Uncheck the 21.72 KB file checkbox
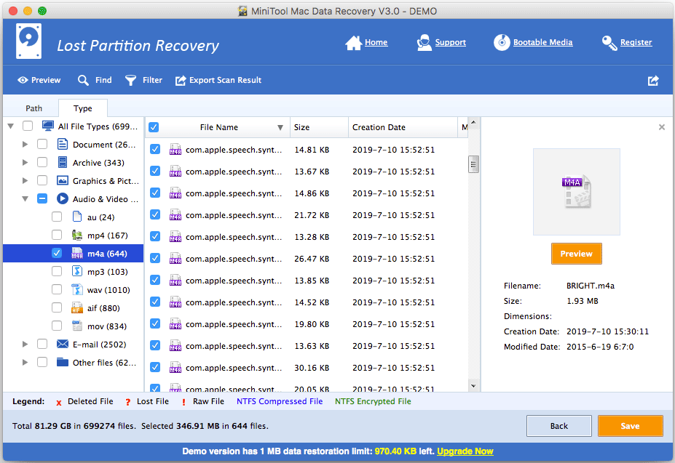The height and width of the screenshot is (463, 675). click(x=155, y=214)
